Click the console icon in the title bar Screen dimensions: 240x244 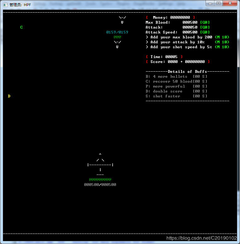[x=5, y=5]
